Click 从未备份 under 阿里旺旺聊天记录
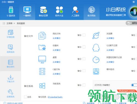137x104 pixels. pyautogui.click(x=110, y=62)
